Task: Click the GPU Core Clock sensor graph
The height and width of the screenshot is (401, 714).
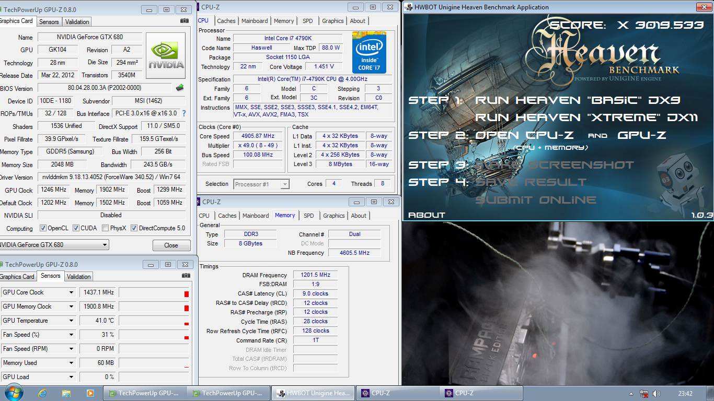Action: coord(154,292)
